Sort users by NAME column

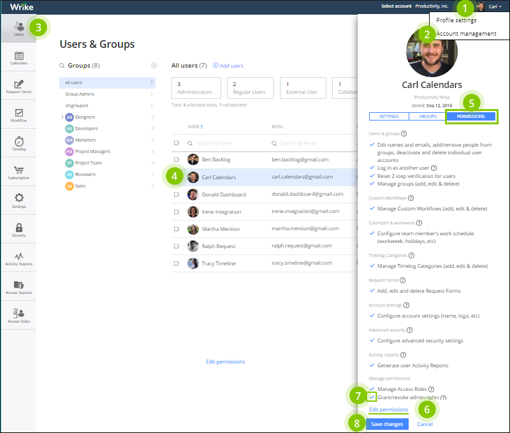click(x=195, y=126)
